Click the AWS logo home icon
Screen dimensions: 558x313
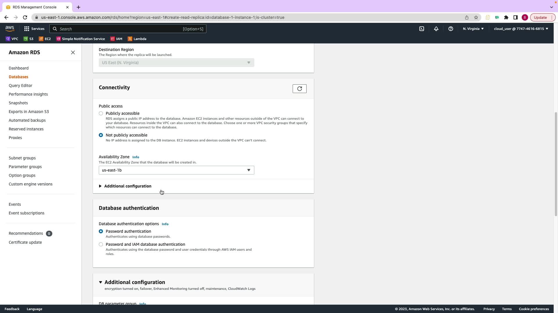click(10, 28)
